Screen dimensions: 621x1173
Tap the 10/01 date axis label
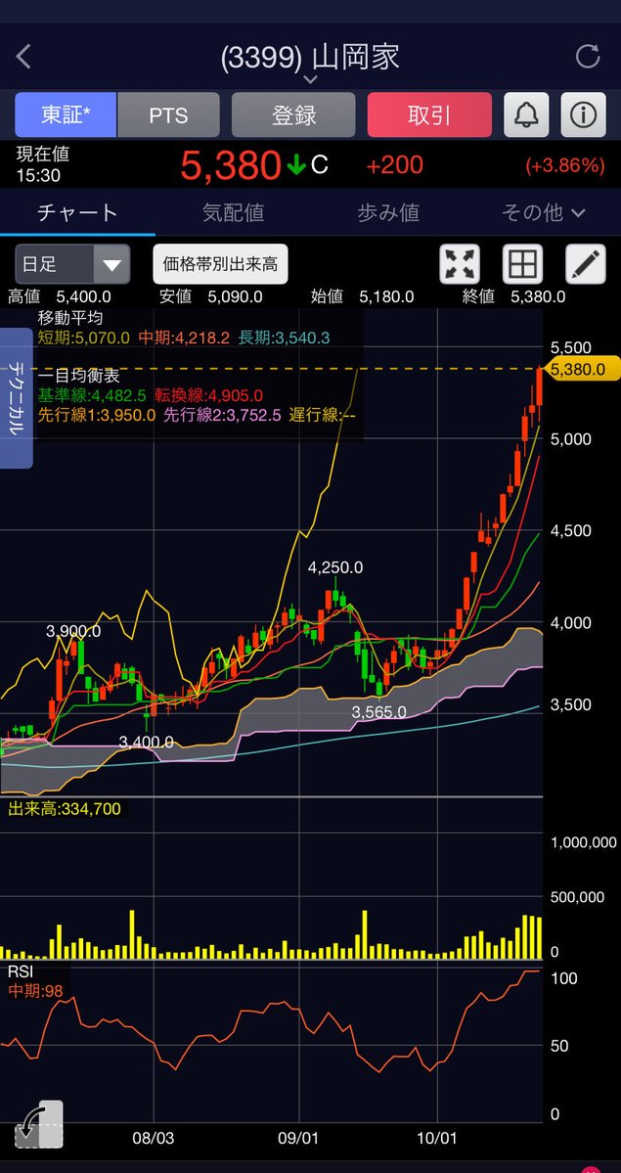pos(437,1138)
